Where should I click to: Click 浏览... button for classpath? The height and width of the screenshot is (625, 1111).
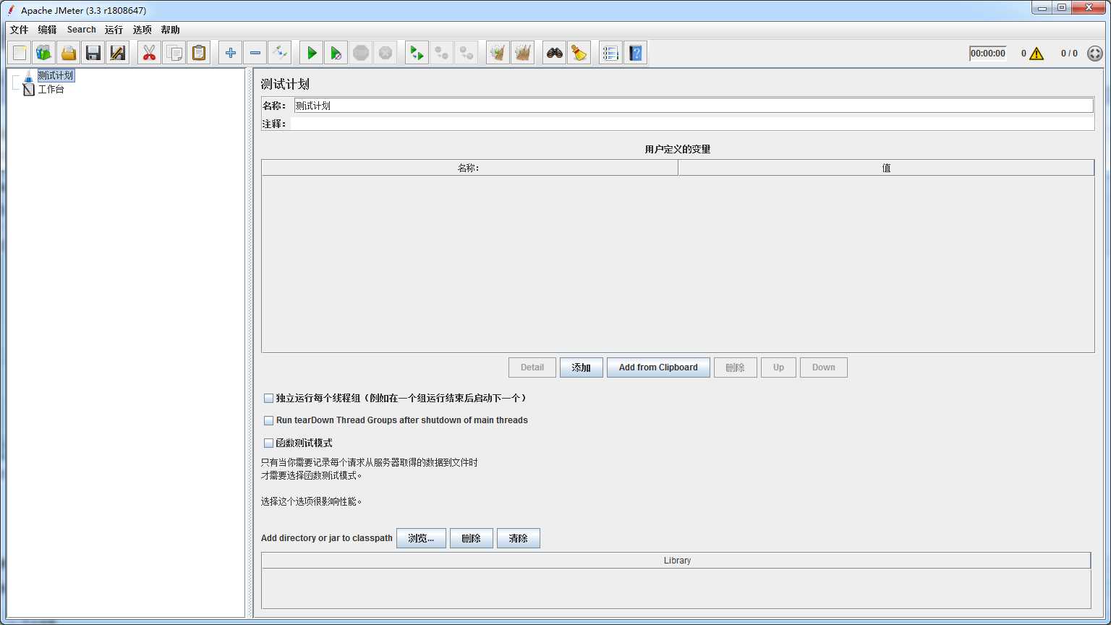421,538
